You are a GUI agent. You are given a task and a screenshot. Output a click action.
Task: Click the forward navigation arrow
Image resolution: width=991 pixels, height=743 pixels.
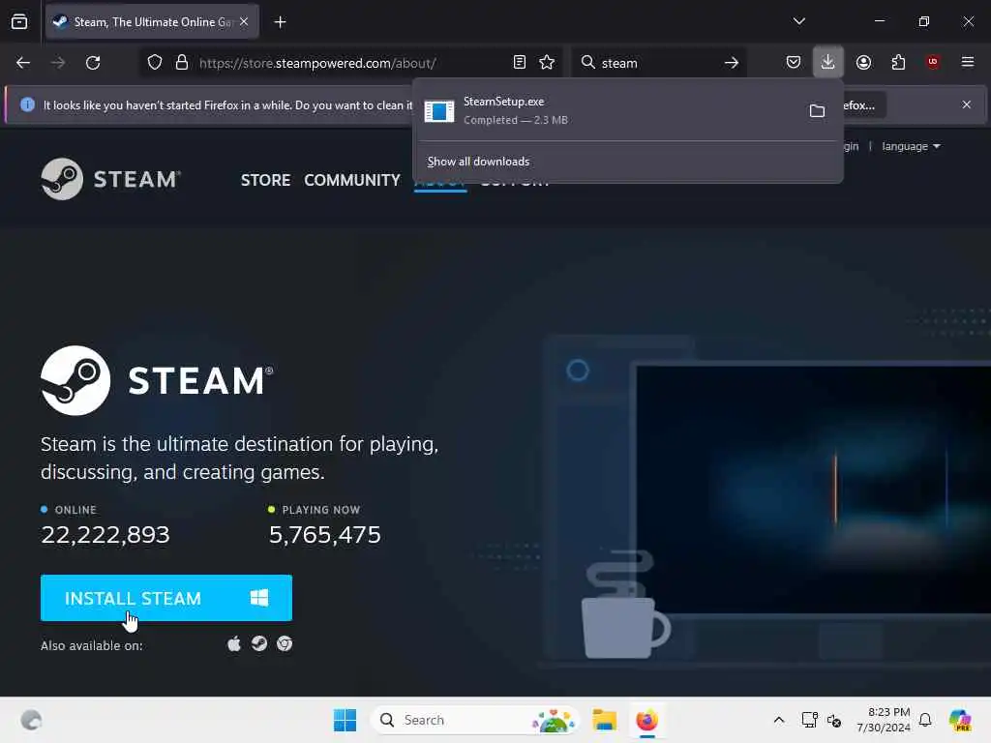58,63
